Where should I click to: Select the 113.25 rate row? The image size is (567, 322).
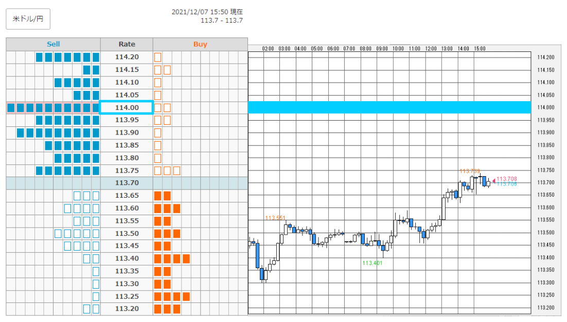127,296
